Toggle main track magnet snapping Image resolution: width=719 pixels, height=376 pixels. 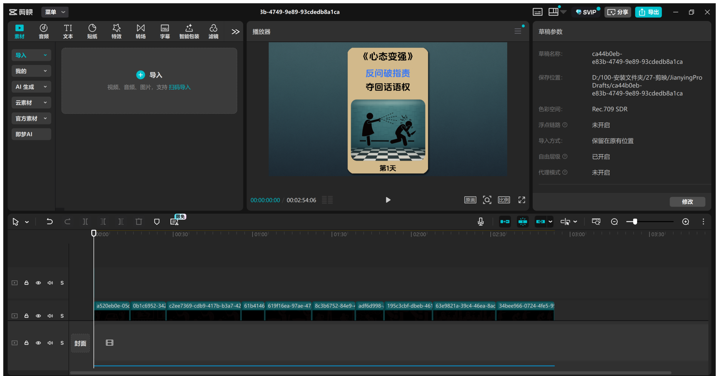[505, 222]
